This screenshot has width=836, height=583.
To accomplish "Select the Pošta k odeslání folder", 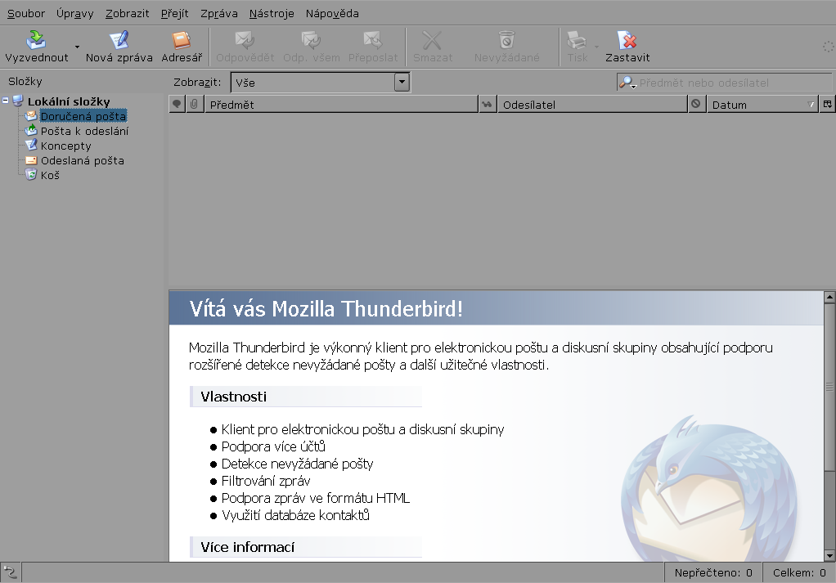I will [84, 131].
